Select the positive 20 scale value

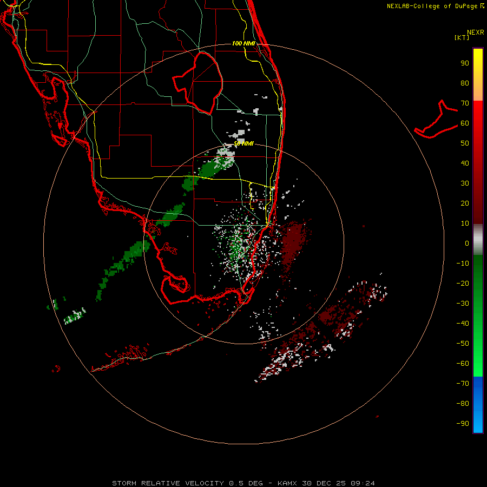click(465, 203)
